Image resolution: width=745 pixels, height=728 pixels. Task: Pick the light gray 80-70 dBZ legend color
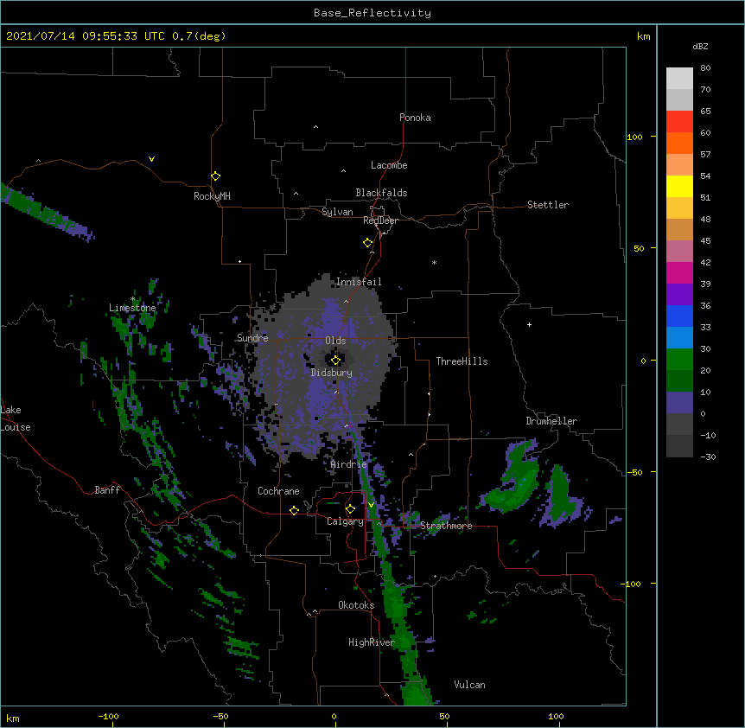pos(679,79)
